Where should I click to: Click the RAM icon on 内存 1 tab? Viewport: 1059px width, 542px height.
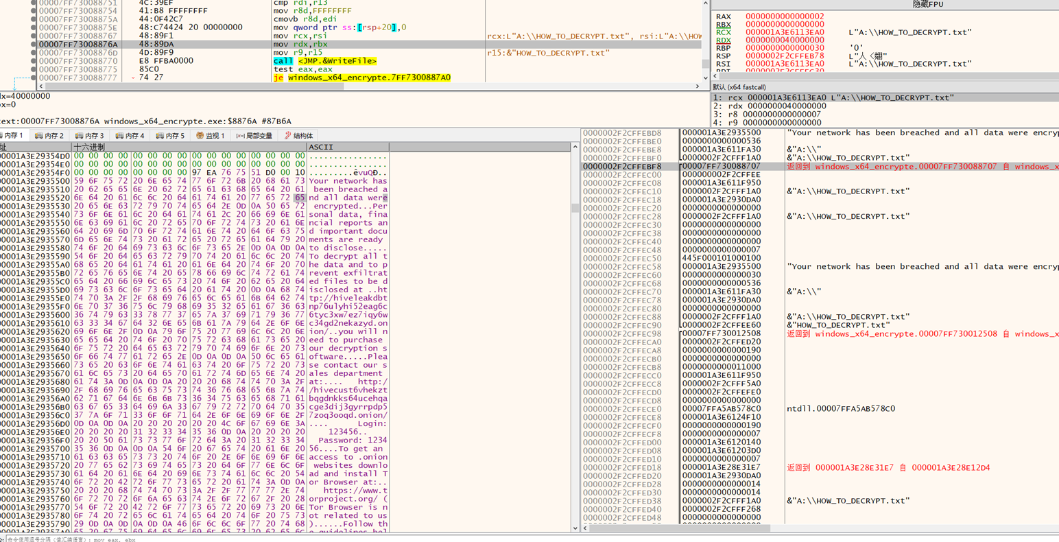(x=3, y=135)
